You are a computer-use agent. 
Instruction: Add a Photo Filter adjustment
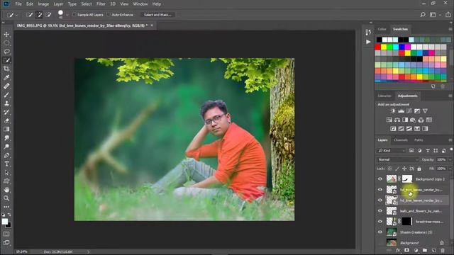click(x=413, y=120)
